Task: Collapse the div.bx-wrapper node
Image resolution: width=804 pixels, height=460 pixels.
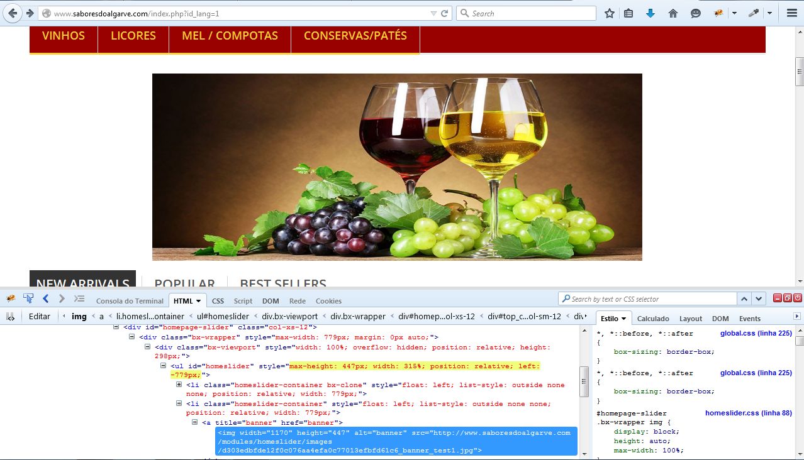Action: 132,337
